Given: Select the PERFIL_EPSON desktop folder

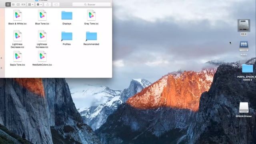Looking at the screenshot, I should coord(248,68).
